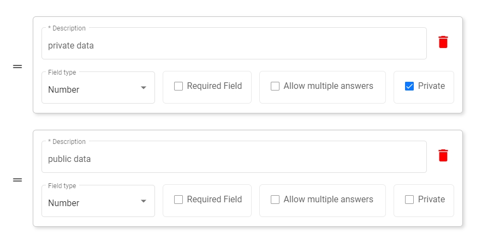Click the second Allow multiple answers label
The width and height of the screenshot is (494, 241).
click(328, 200)
